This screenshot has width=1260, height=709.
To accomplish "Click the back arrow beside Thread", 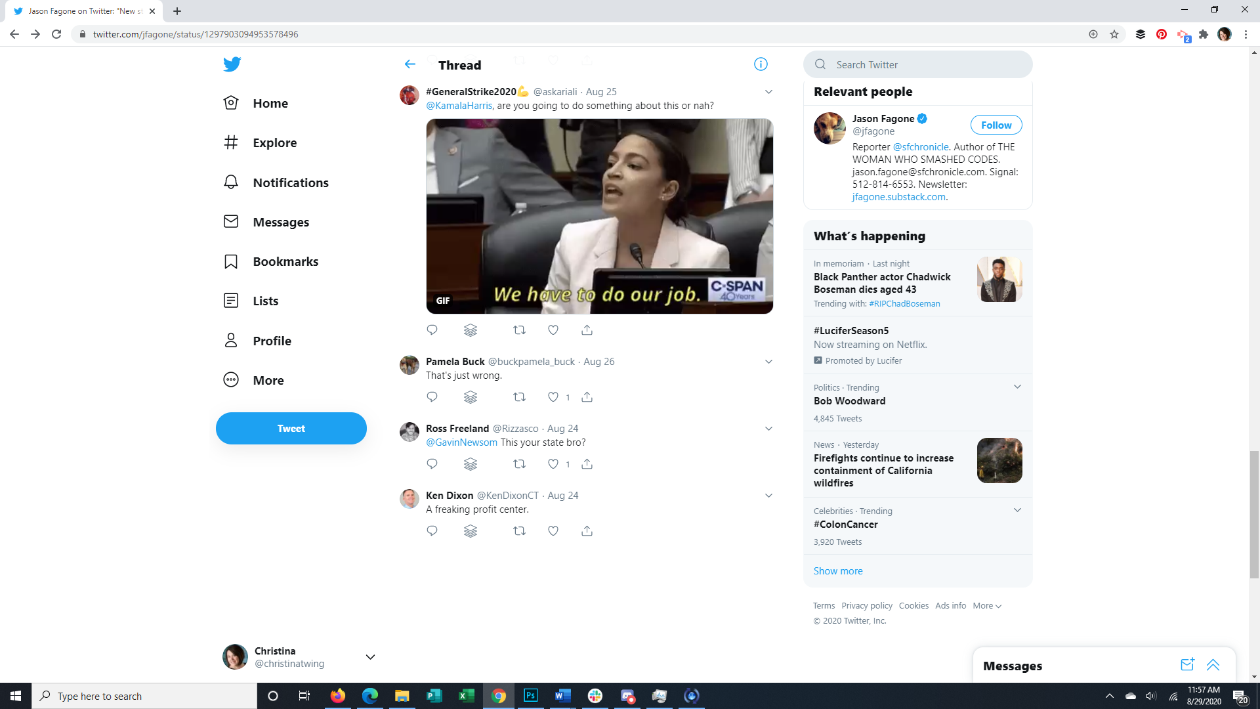I will [x=409, y=64].
